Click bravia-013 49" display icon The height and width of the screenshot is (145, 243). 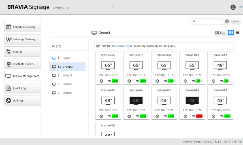220,65
